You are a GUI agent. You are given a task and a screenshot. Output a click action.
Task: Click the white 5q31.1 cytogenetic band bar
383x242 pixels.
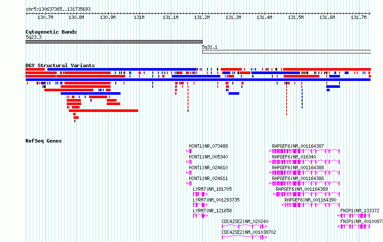point(287,52)
